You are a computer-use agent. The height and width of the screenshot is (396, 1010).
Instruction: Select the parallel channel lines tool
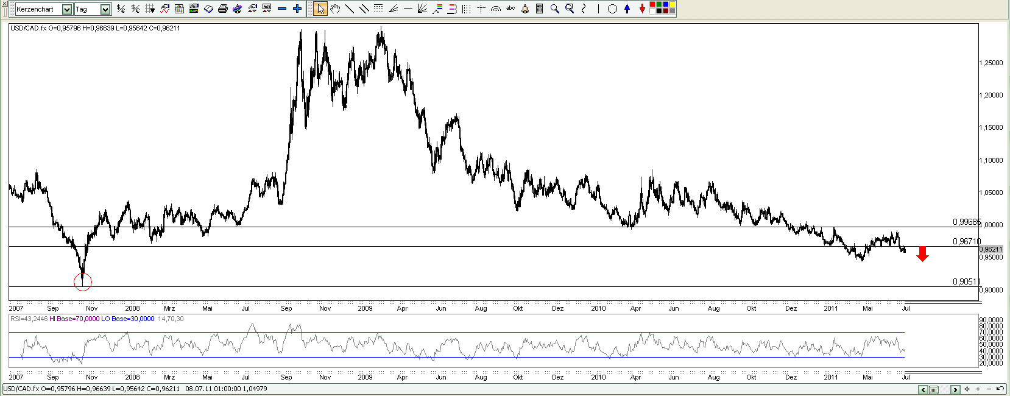pos(364,9)
